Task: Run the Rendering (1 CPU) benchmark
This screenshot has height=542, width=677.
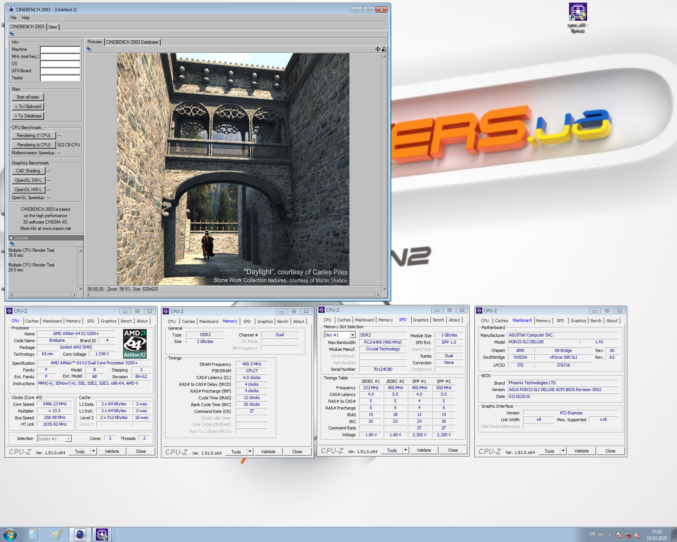Action: 34,135
